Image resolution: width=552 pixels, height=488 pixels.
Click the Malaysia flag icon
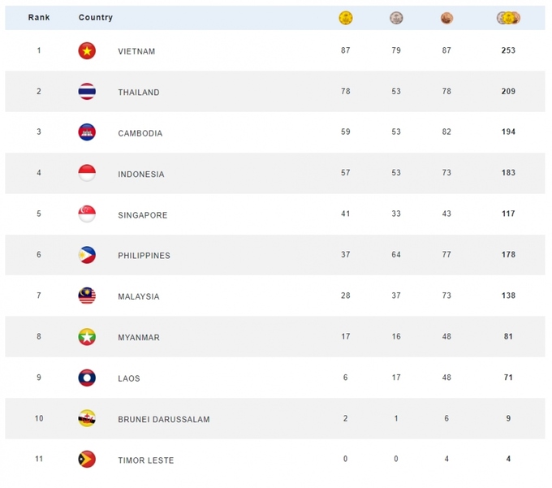87,296
